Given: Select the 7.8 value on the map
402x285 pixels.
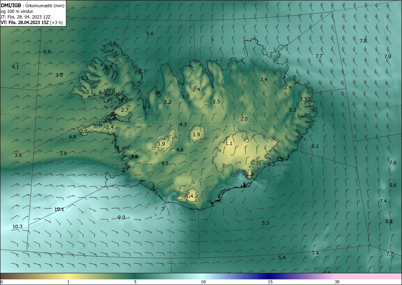Looking at the screenshot, I should click(363, 41).
